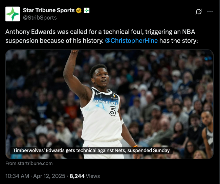This screenshot has width=220, height=184.
Task: Click the Grok slash-circle icon
Action: tap(199, 12)
